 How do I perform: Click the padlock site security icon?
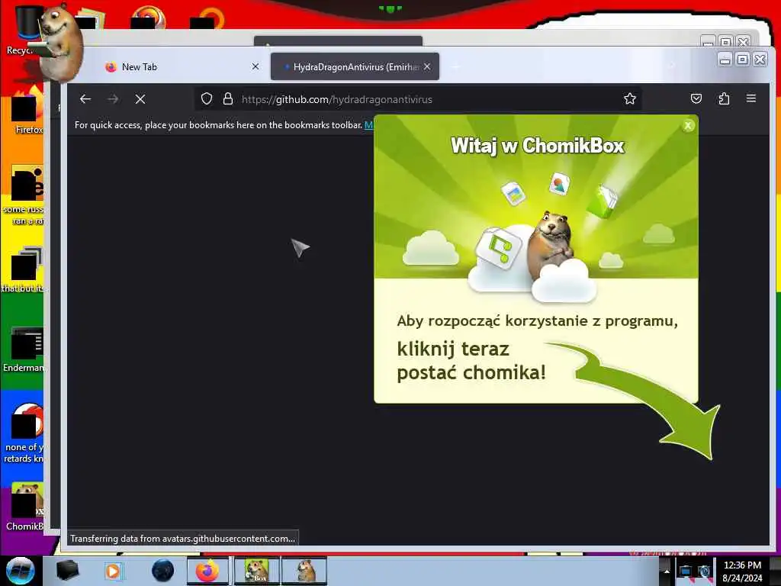pyautogui.click(x=227, y=98)
